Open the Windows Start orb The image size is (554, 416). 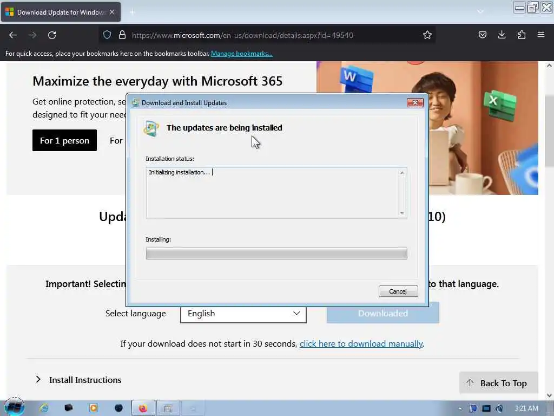pos(14,407)
